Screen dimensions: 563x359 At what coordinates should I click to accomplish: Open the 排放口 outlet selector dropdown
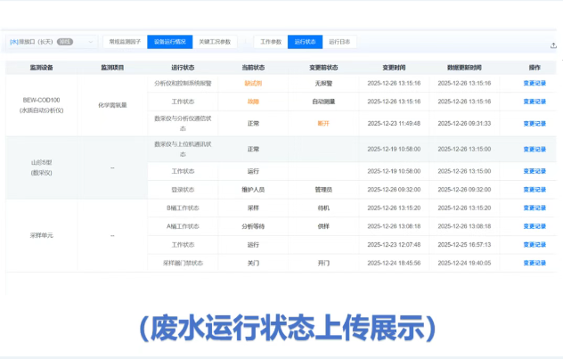[52, 42]
